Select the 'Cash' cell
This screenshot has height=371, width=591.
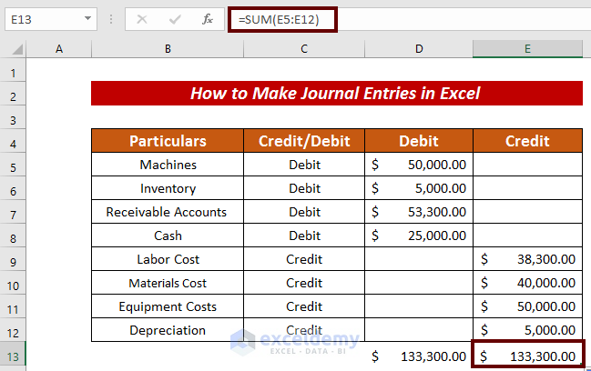168,236
